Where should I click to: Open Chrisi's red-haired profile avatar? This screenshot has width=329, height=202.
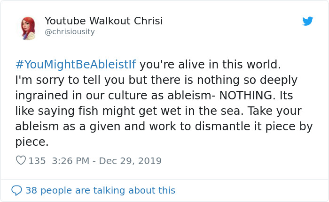28,28
